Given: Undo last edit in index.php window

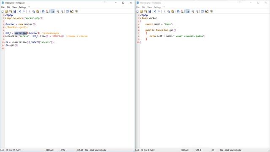Looking at the screenshot, I should pos(20,11).
